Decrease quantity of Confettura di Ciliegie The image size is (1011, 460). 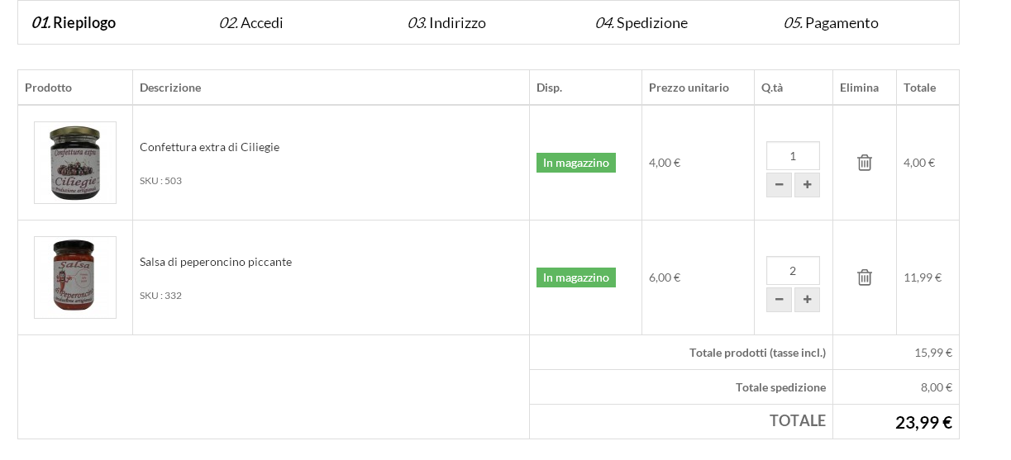click(779, 185)
